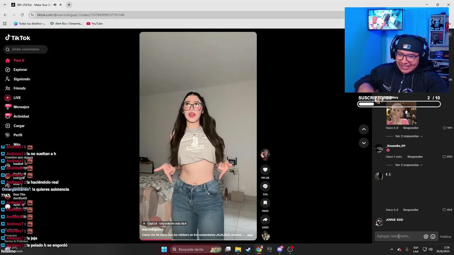This screenshot has height=255, width=454.
Task: Open the Actividad notifications
Action: 21,116
